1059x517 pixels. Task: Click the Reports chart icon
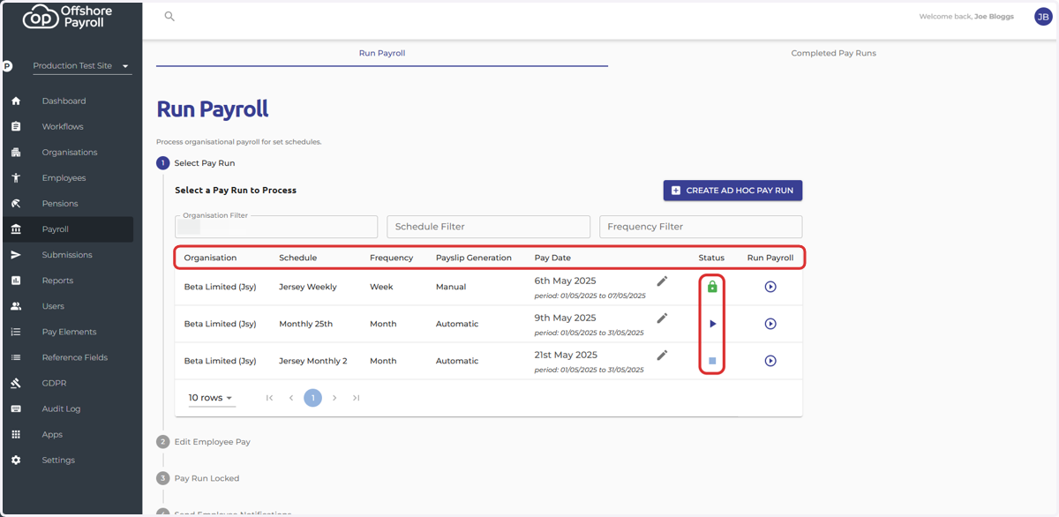click(16, 281)
